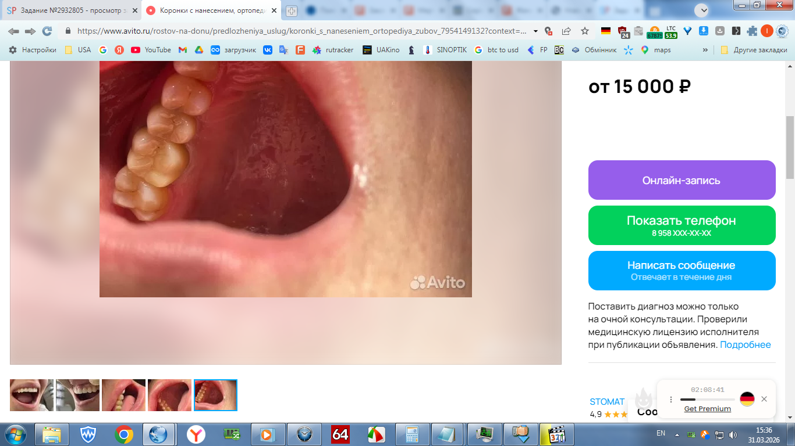The height and width of the screenshot is (446, 795).
Task: Close the timer widget with X
Action: coord(764,399)
